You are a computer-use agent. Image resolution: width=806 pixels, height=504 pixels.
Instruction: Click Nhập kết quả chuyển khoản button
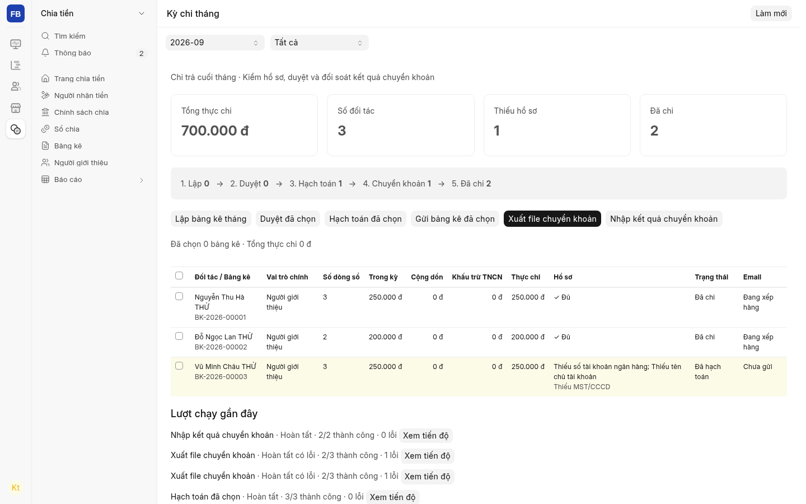coord(664,219)
